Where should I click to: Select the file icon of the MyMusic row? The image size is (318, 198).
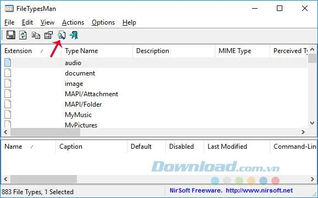tap(8, 114)
